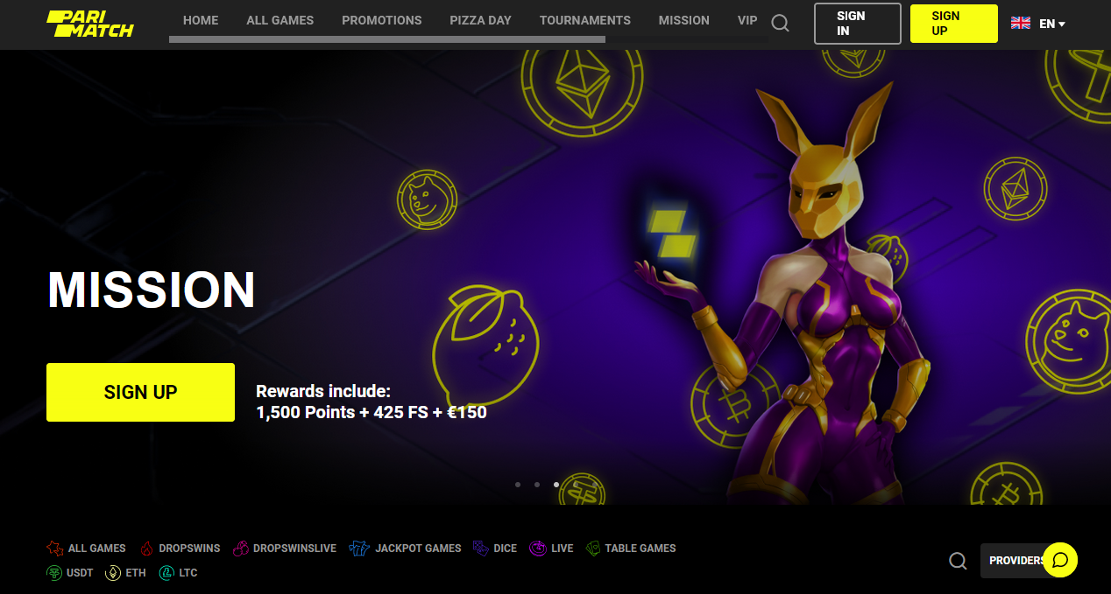Open the yellow live chat bubble
1111x594 pixels.
pos(1060,560)
